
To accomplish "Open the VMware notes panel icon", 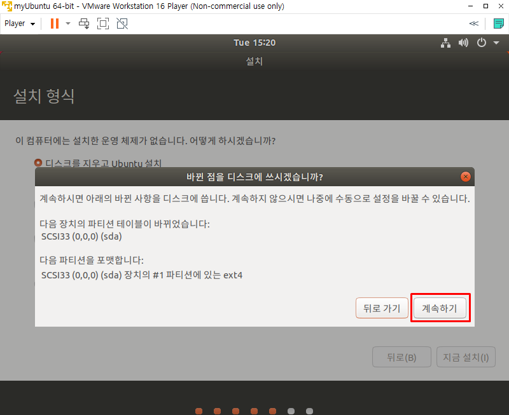I will (x=498, y=24).
